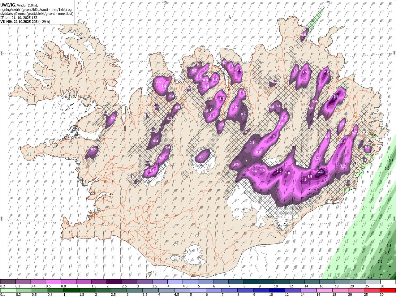Select the deep blue lower legend swatch at 10
This screenshot has height=297, width=396.
pyautogui.click(x=277, y=290)
